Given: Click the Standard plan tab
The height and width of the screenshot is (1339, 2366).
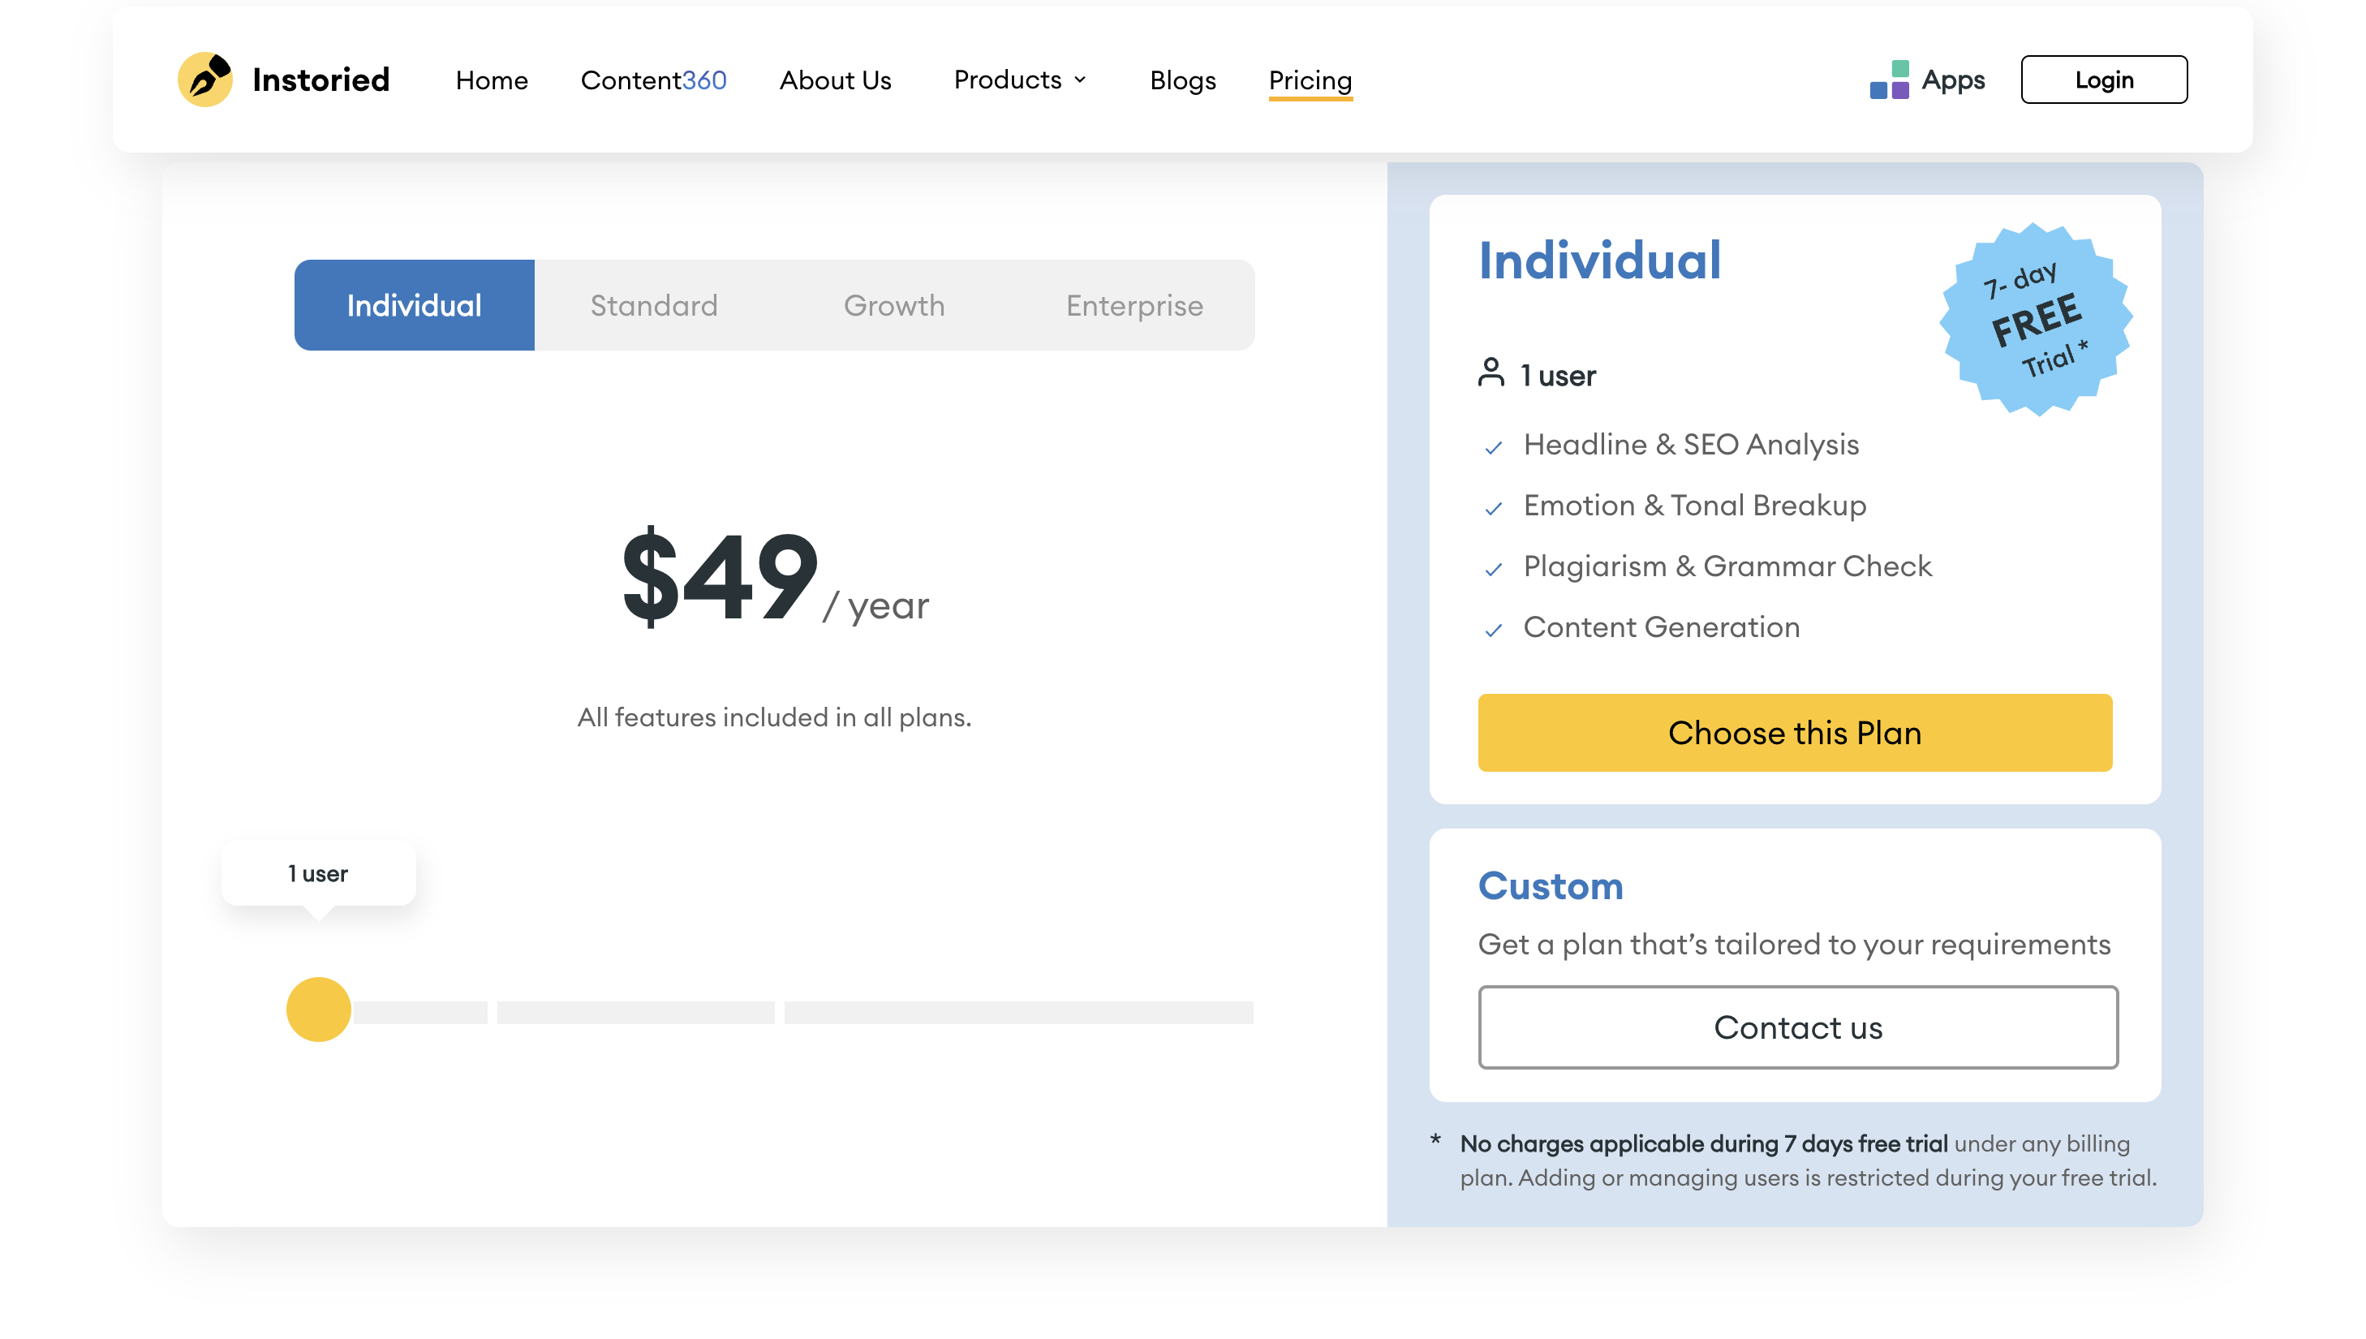Looking at the screenshot, I should point(653,304).
